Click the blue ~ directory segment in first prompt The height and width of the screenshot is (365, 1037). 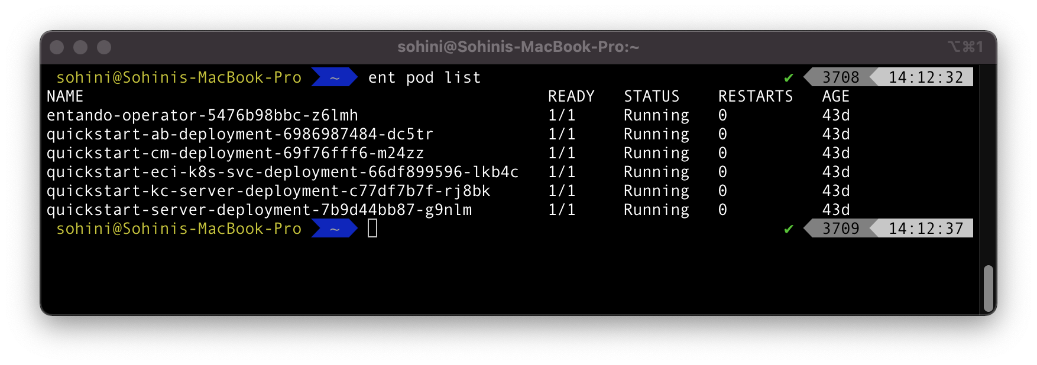point(335,77)
